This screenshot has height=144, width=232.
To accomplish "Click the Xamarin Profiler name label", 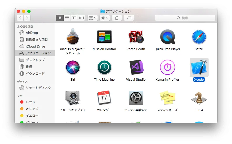I will pyautogui.click(x=168, y=80).
